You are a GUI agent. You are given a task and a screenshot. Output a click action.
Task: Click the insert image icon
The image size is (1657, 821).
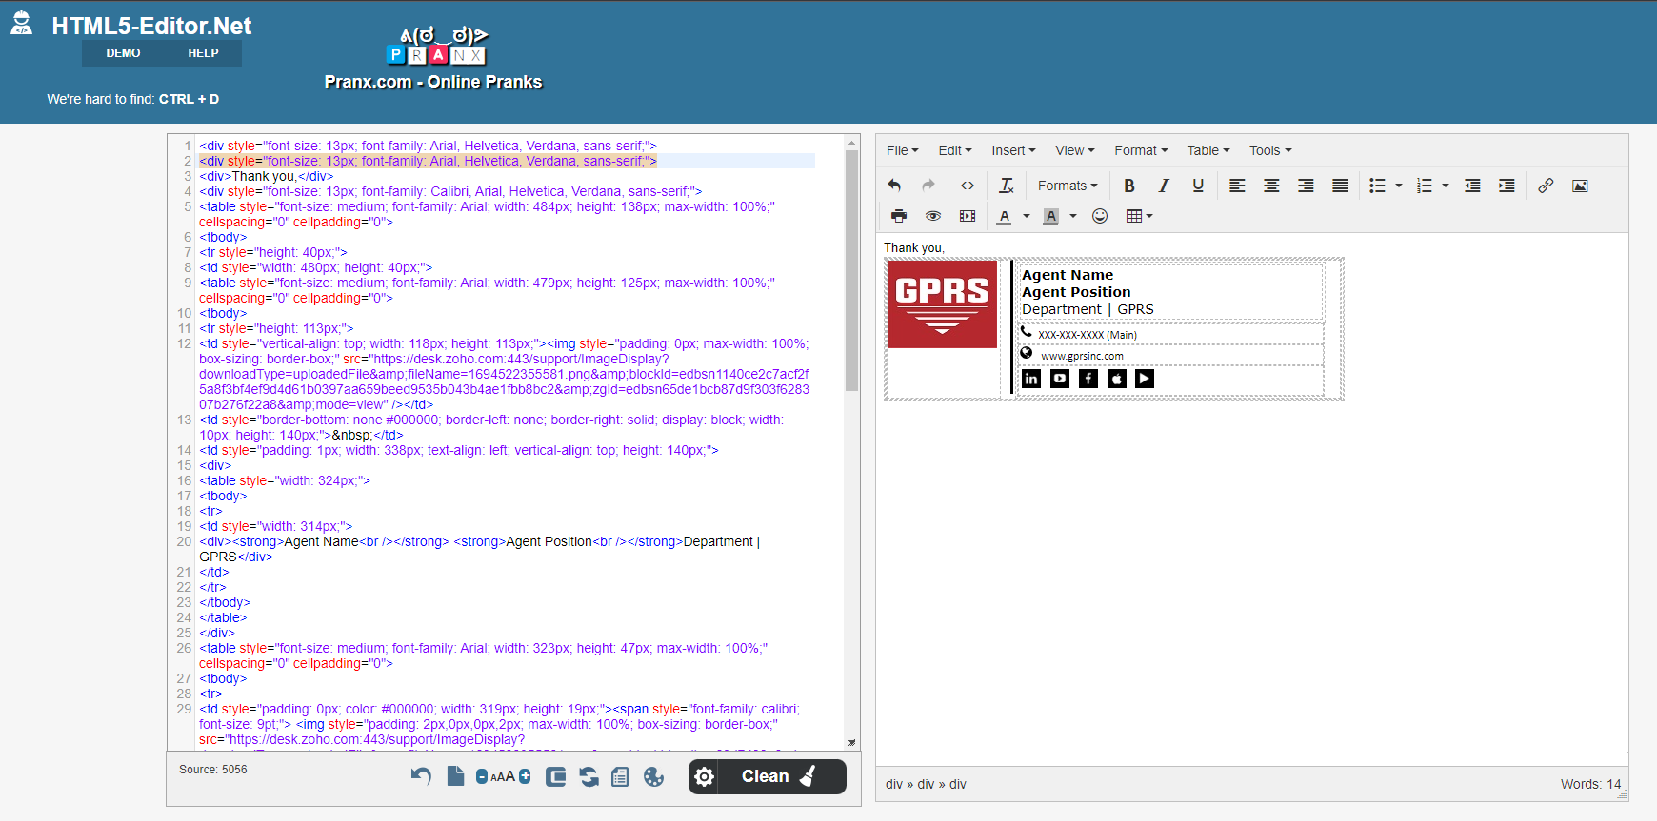point(1580,186)
